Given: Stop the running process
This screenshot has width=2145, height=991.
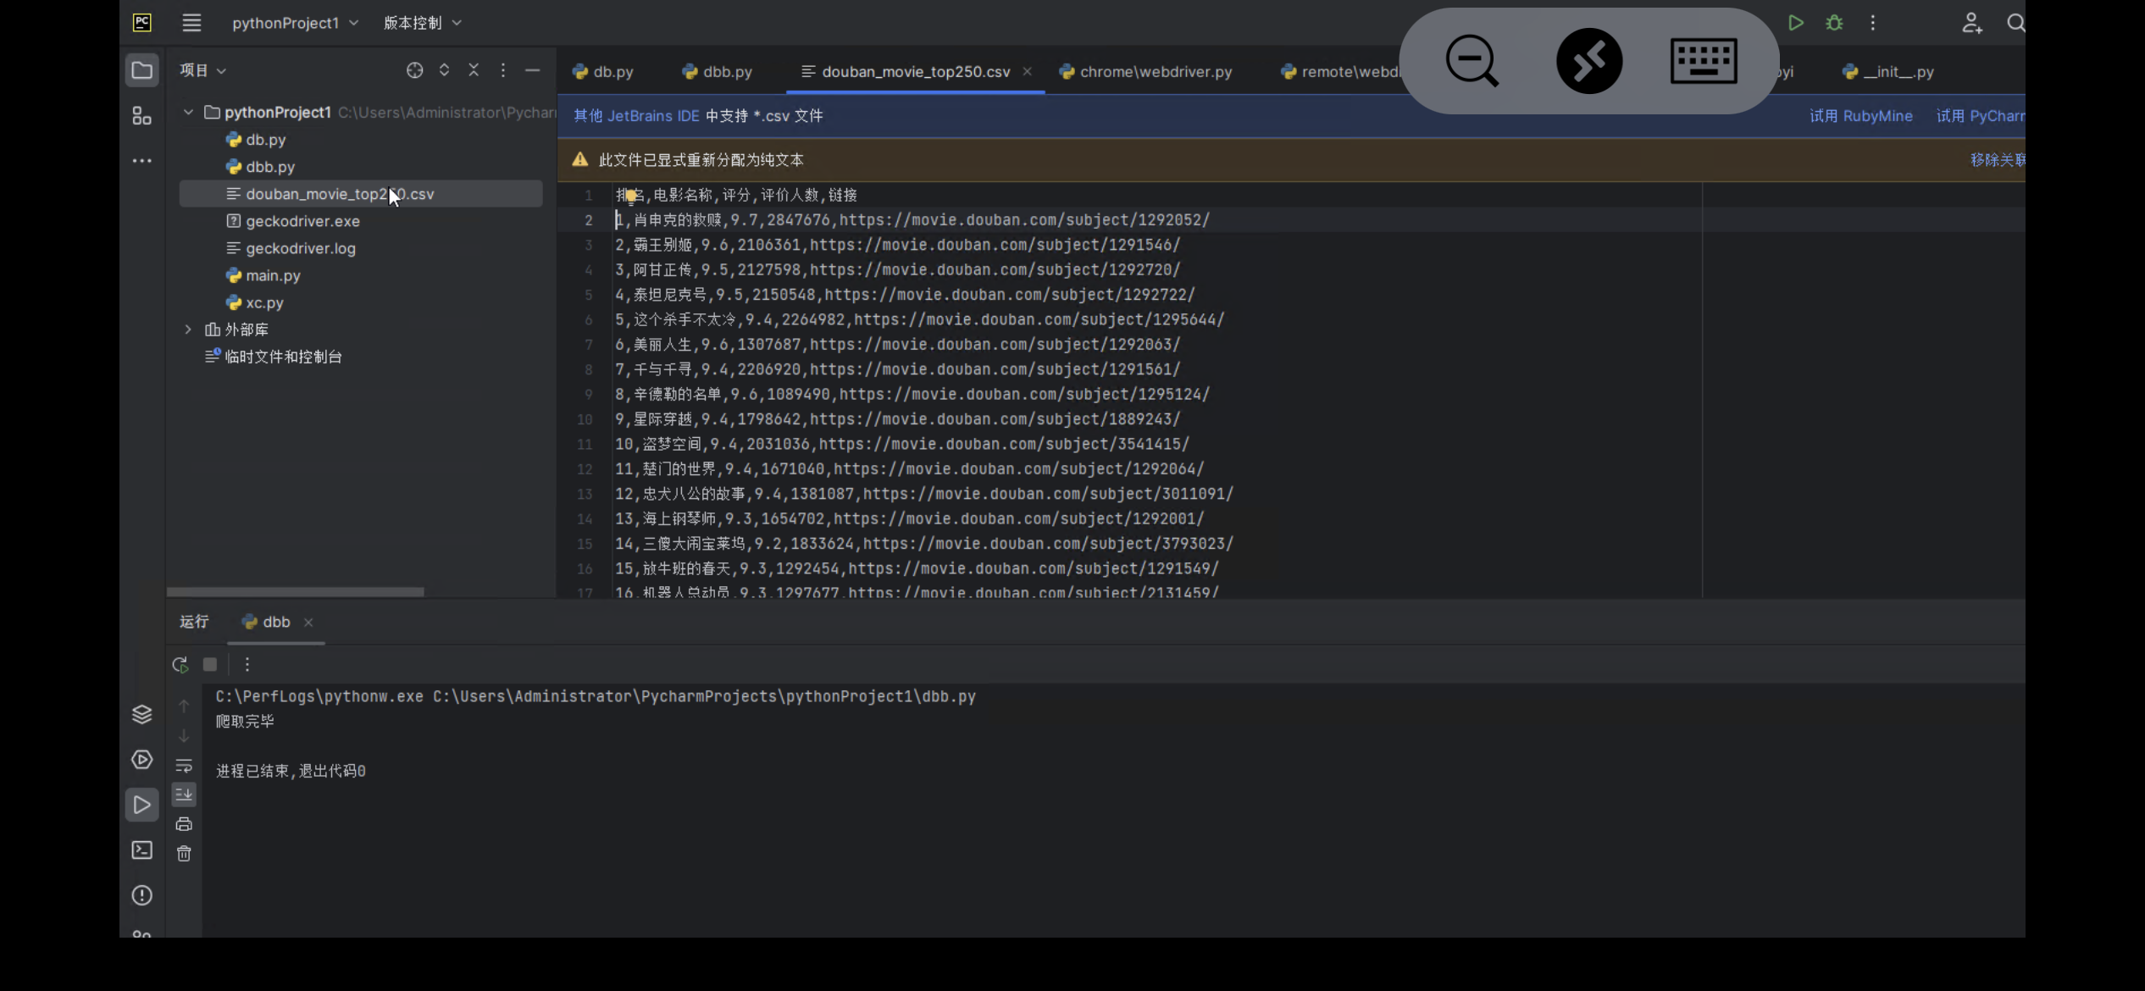Looking at the screenshot, I should pyautogui.click(x=210, y=665).
